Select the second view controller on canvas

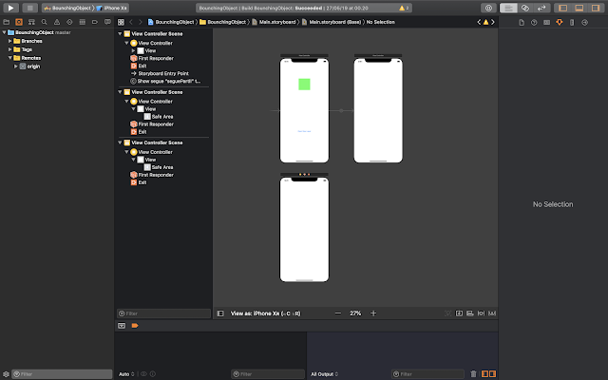378,110
